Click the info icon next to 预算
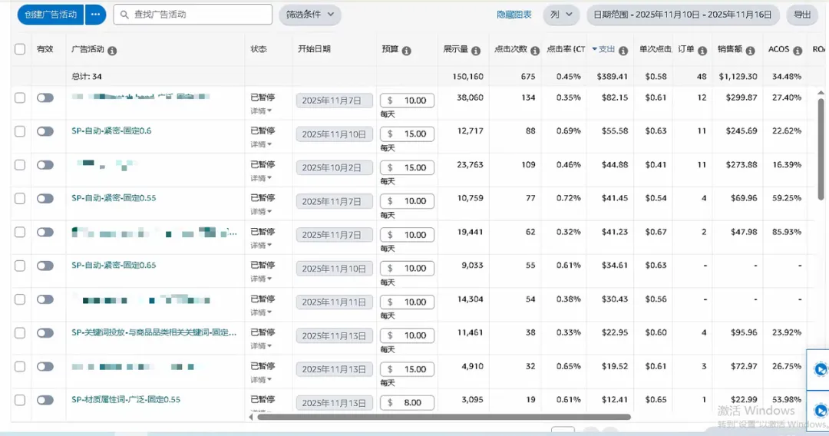Viewport: 829px width, 436px height. coord(407,51)
